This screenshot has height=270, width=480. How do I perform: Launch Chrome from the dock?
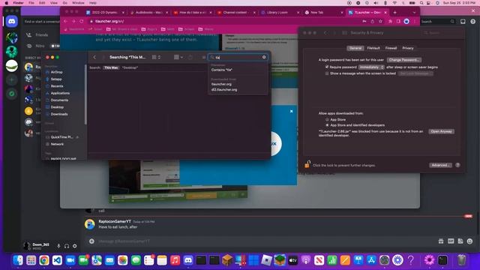pos(44,260)
